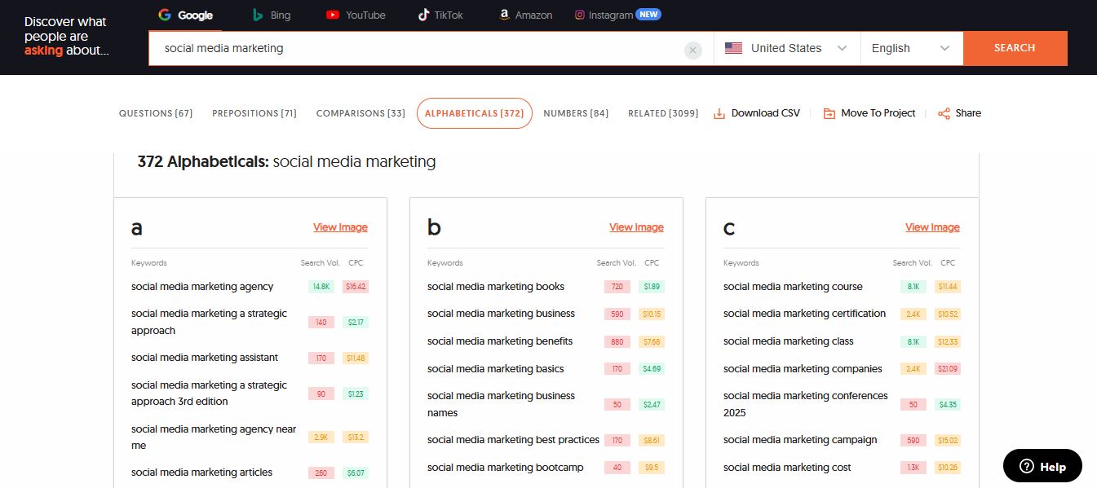Pick the Instagram source icon
Image resolution: width=1097 pixels, height=488 pixels.
580,15
